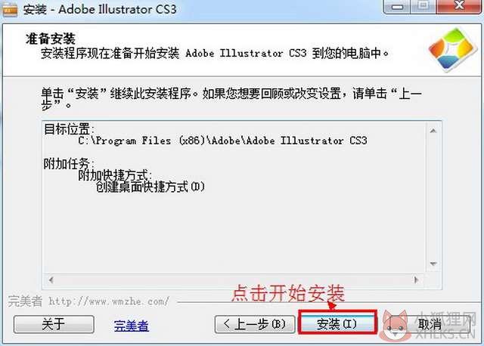Click the 目标位置 label
Image resolution: width=484 pixels, height=346 pixels.
point(69,129)
